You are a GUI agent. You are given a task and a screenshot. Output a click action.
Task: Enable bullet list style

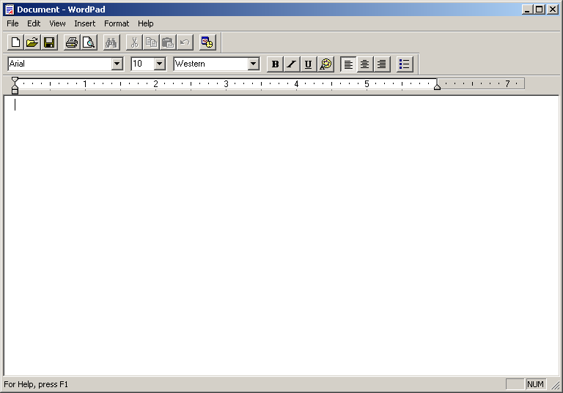click(404, 64)
